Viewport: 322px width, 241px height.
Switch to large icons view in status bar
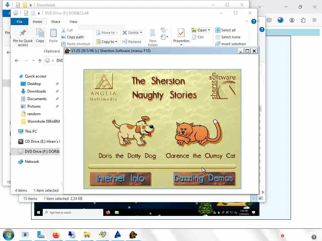point(261,198)
